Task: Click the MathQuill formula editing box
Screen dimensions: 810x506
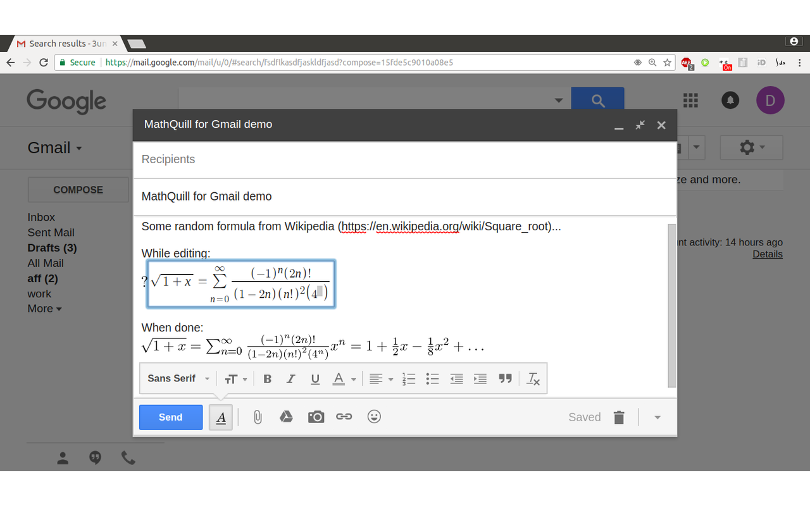Action: 241,284
